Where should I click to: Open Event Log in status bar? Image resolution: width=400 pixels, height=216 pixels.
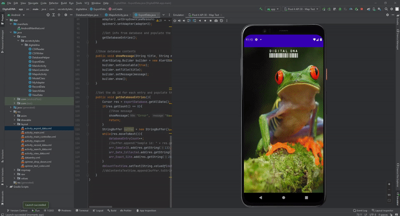tap(360, 210)
